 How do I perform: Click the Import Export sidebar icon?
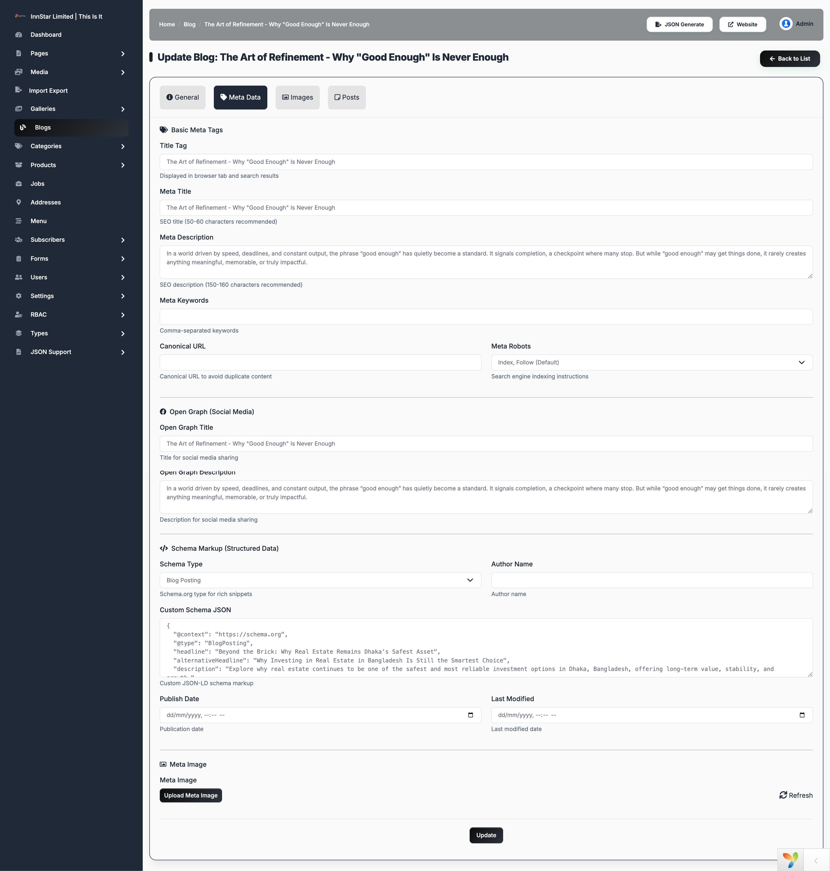pos(19,90)
